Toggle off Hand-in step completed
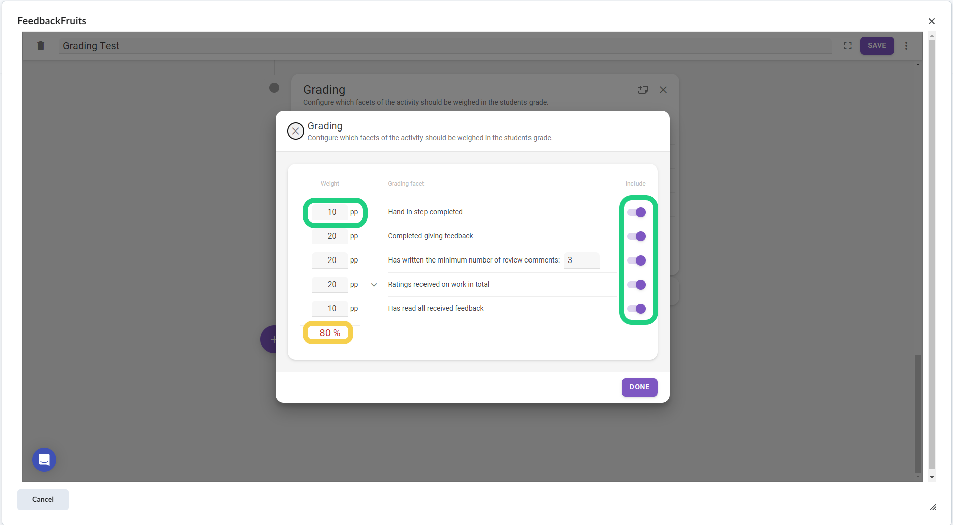Viewport: 953px width, 525px height. 637,212
